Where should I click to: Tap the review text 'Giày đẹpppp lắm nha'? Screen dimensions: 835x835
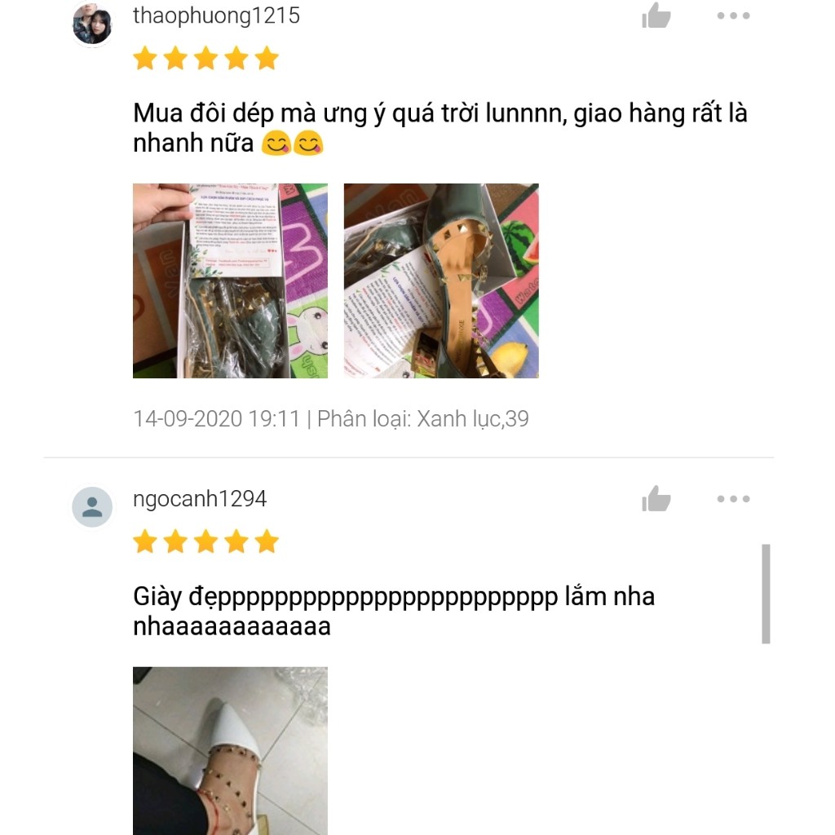tap(394, 597)
